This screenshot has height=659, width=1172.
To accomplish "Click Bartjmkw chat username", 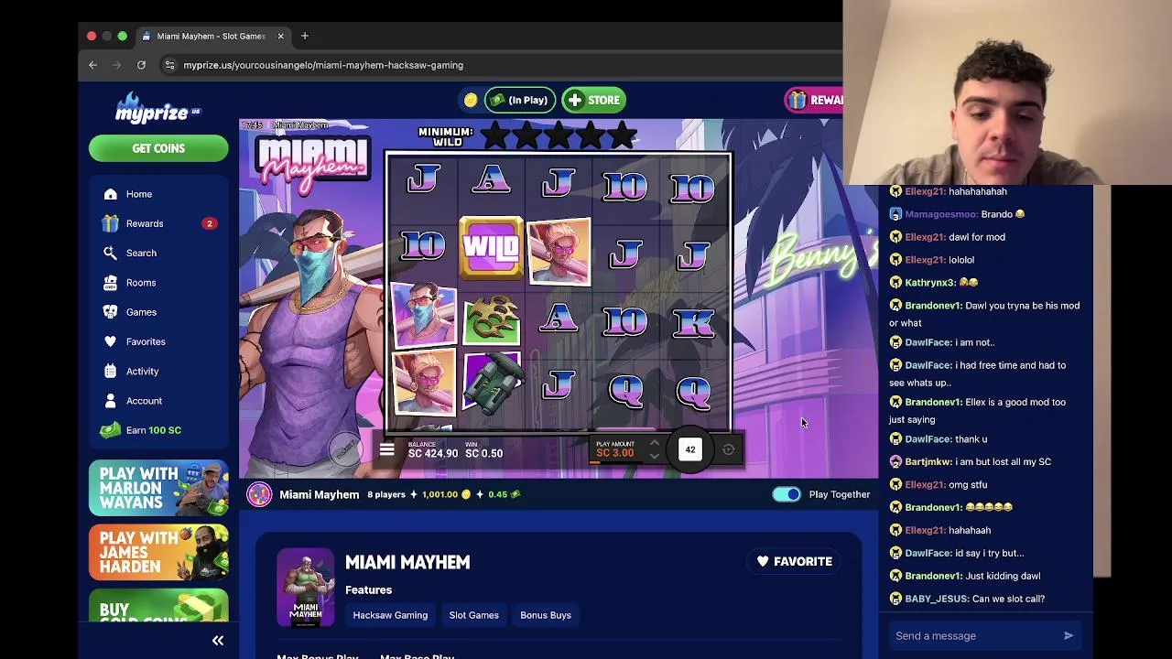I will (928, 461).
